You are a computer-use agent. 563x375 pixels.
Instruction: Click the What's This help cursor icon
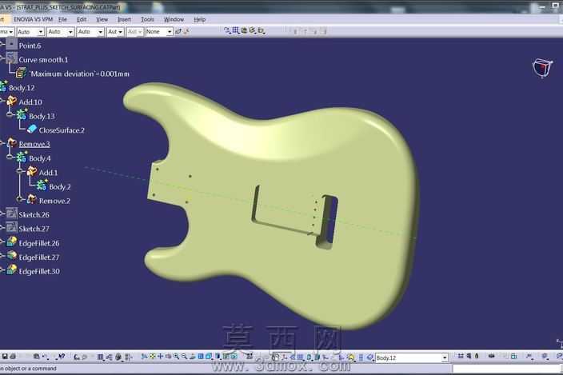(62, 357)
